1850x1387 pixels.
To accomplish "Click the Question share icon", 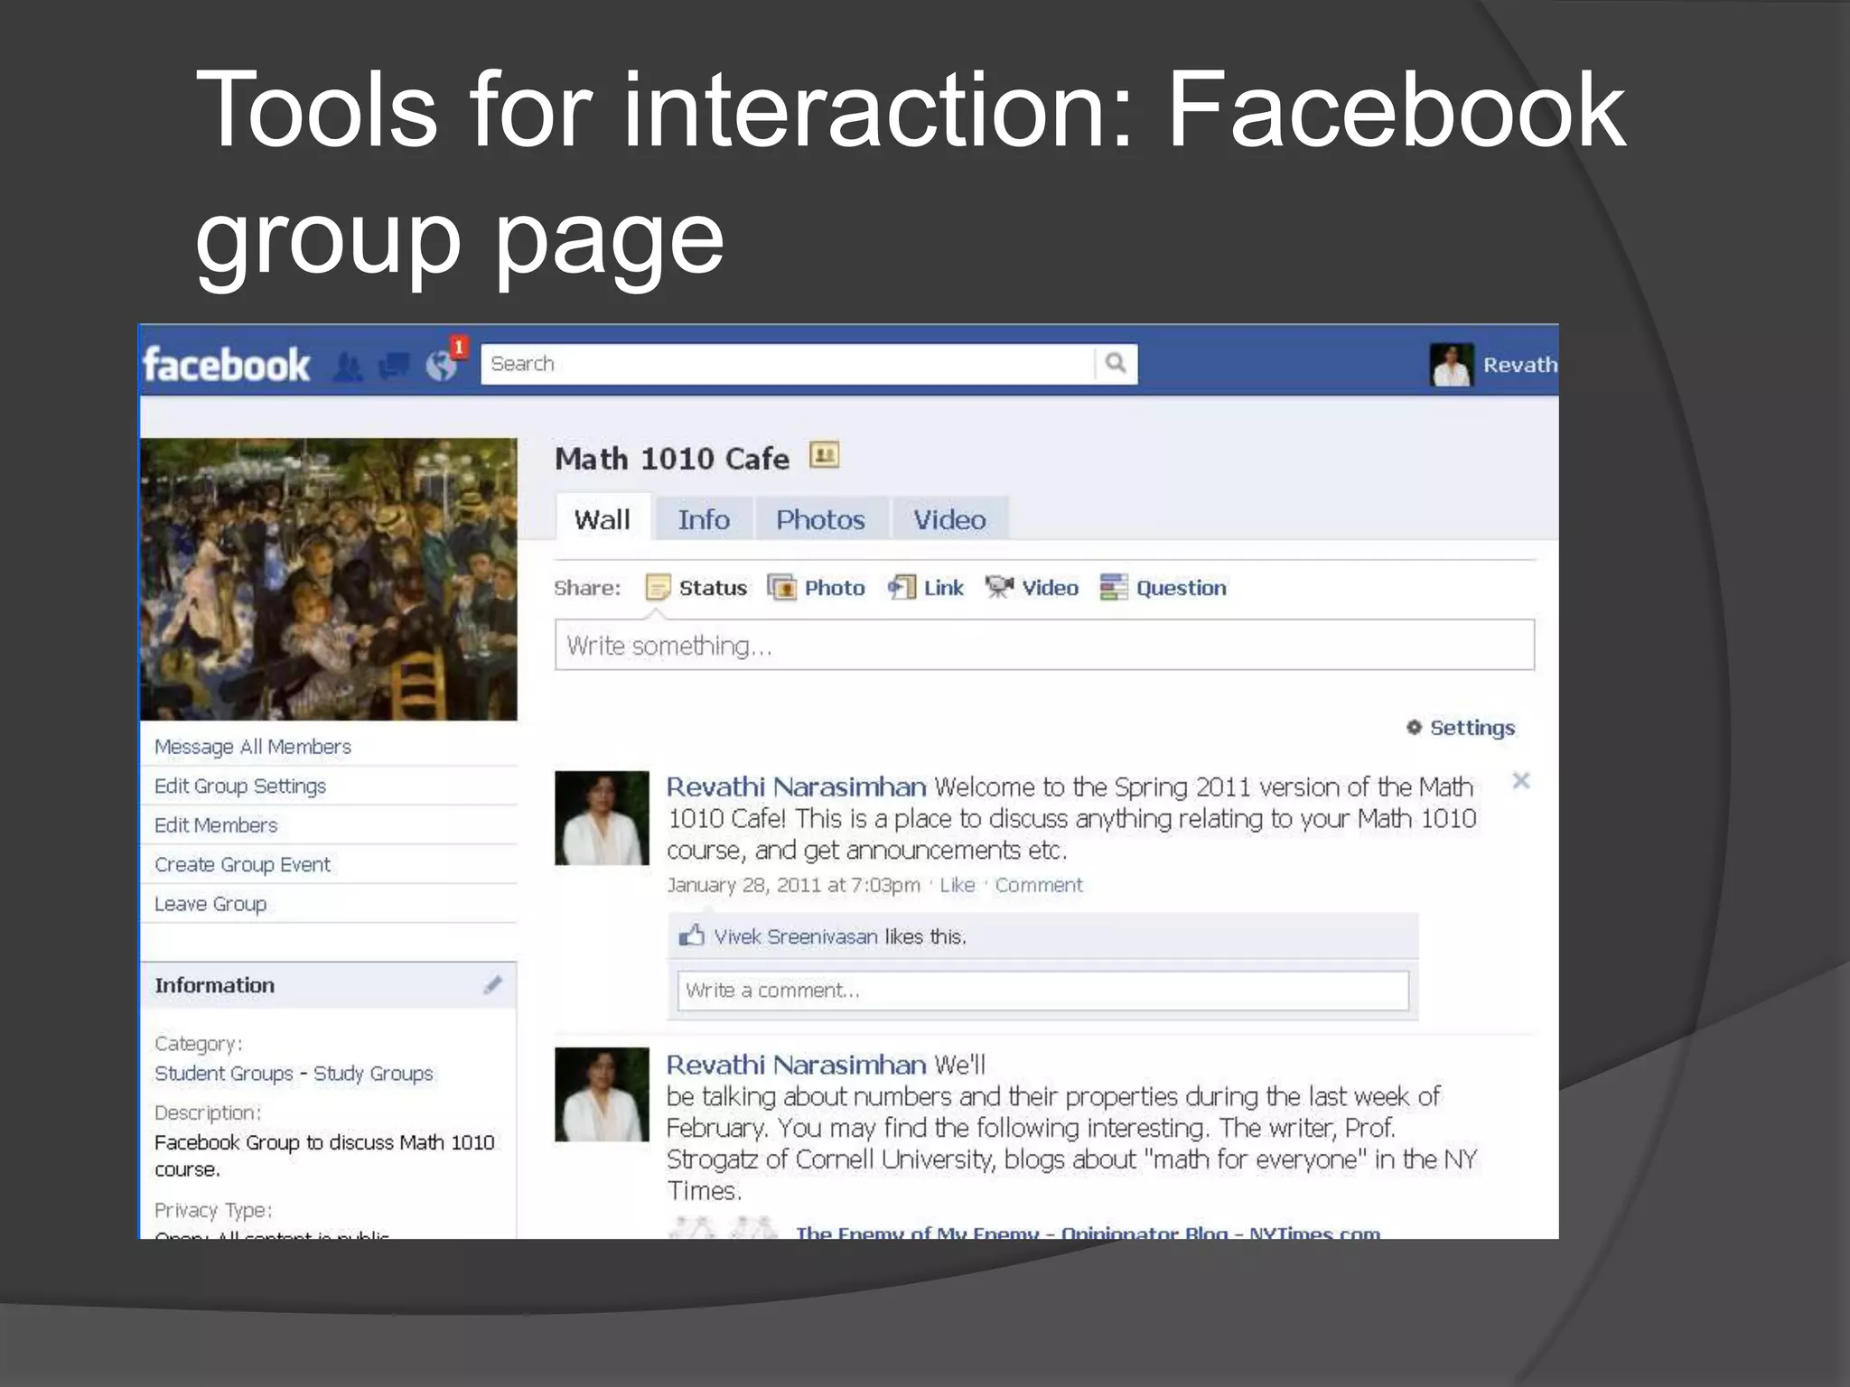I will [x=1114, y=587].
